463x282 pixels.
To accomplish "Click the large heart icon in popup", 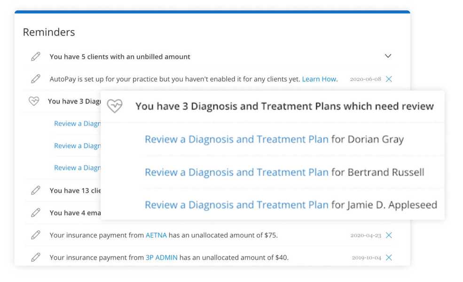I will (115, 106).
